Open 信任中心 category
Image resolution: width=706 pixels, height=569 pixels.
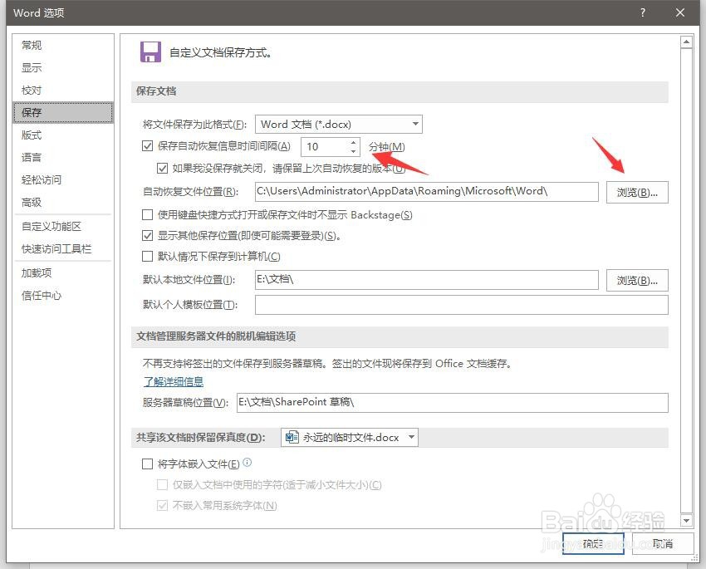pos(63,296)
